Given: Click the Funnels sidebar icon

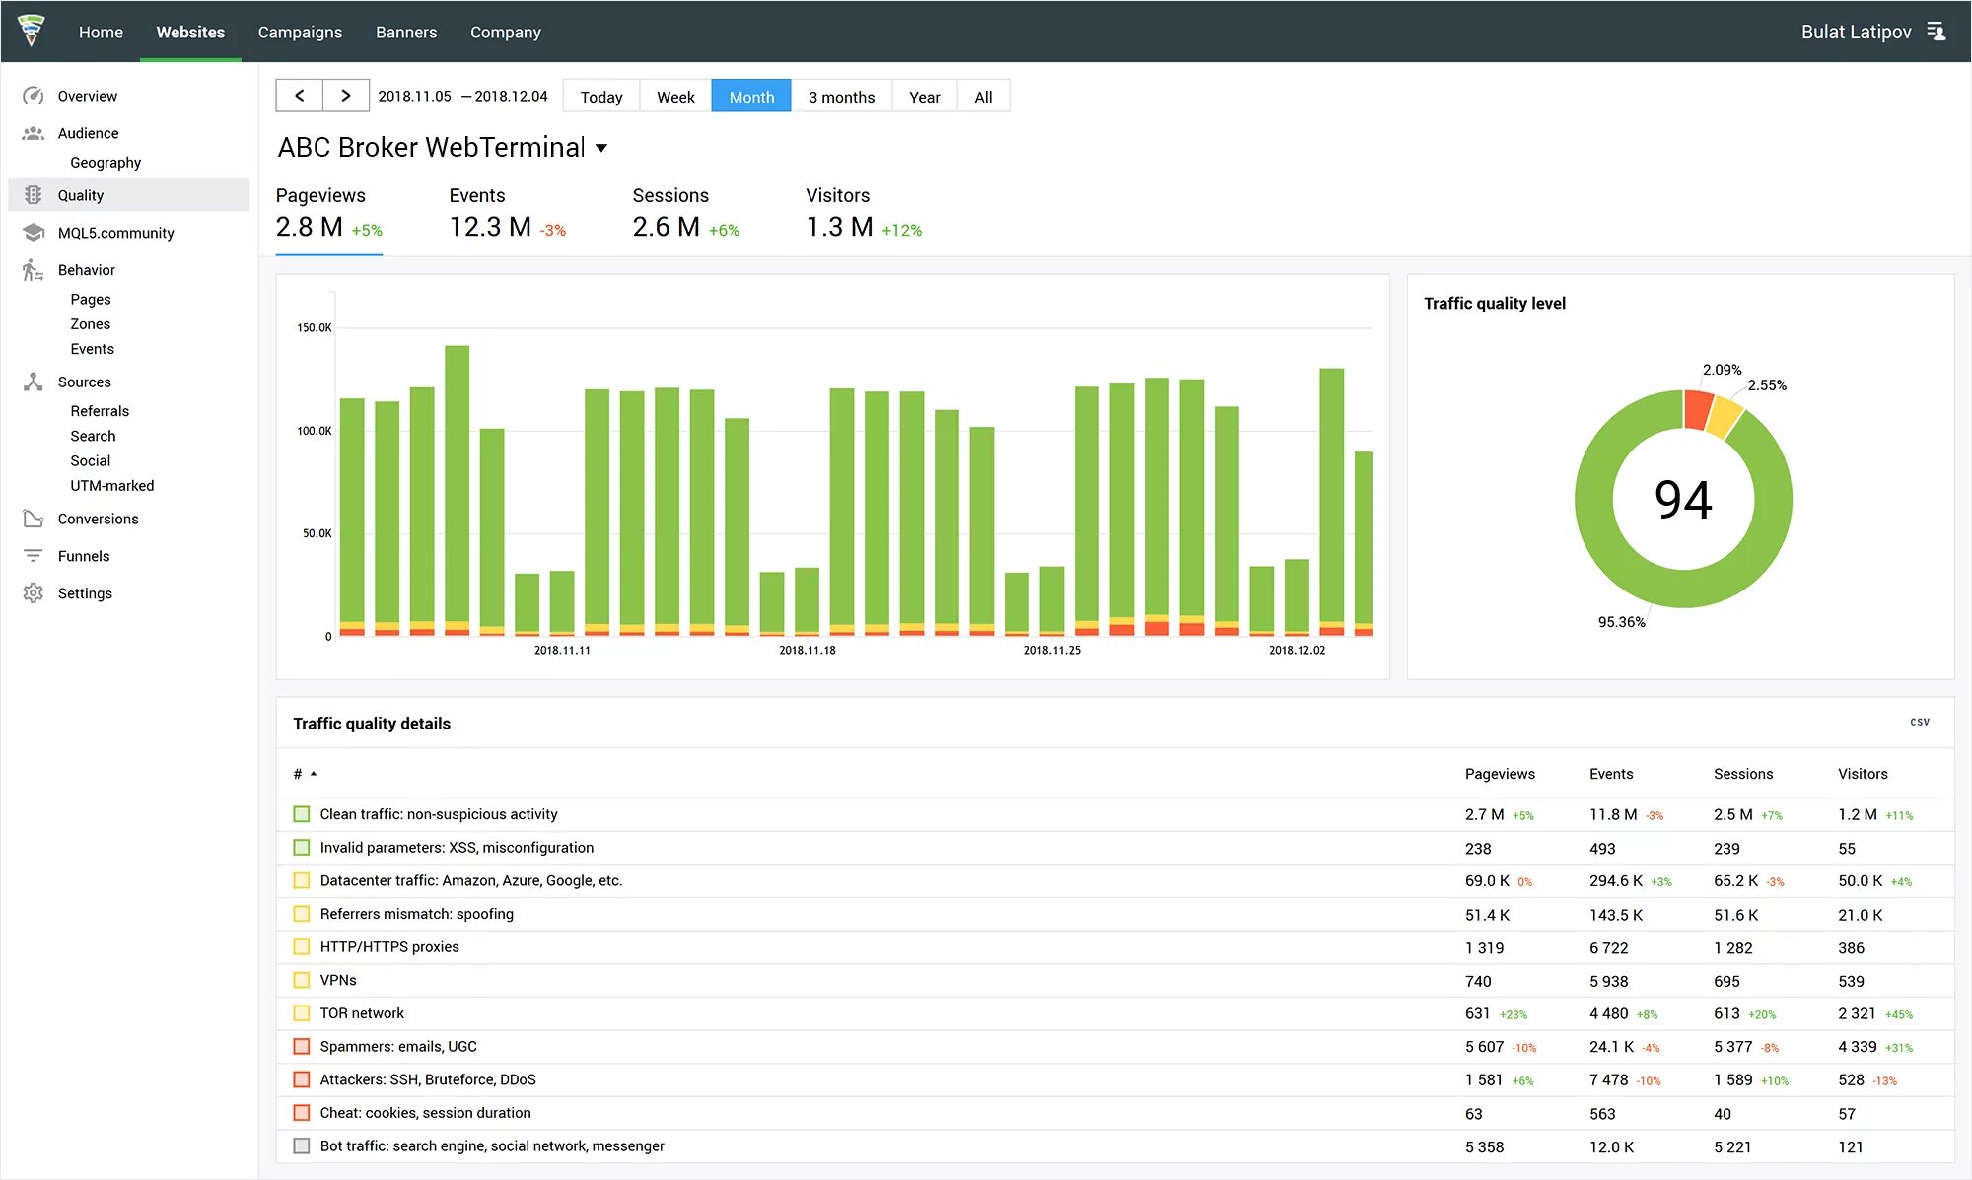Looking at the screenshot, I should tap(31, 553).
